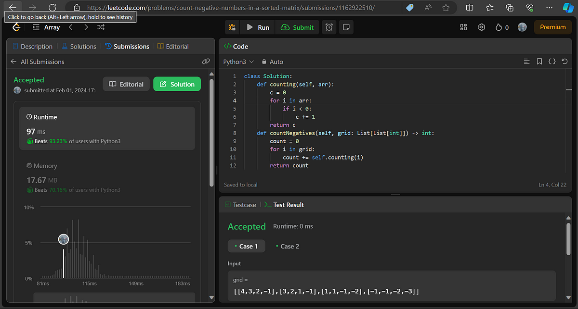Click the 'Saved to local' status text
Image resolution: width=578 pixels, height=309 pixels.
[x=241, y=185]
